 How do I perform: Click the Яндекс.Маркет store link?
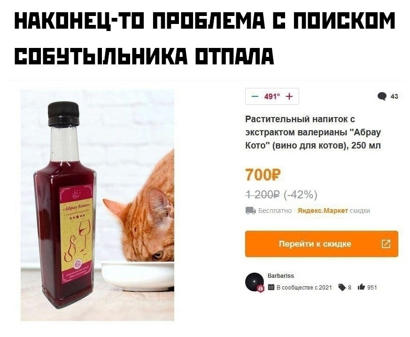(323, 211)
